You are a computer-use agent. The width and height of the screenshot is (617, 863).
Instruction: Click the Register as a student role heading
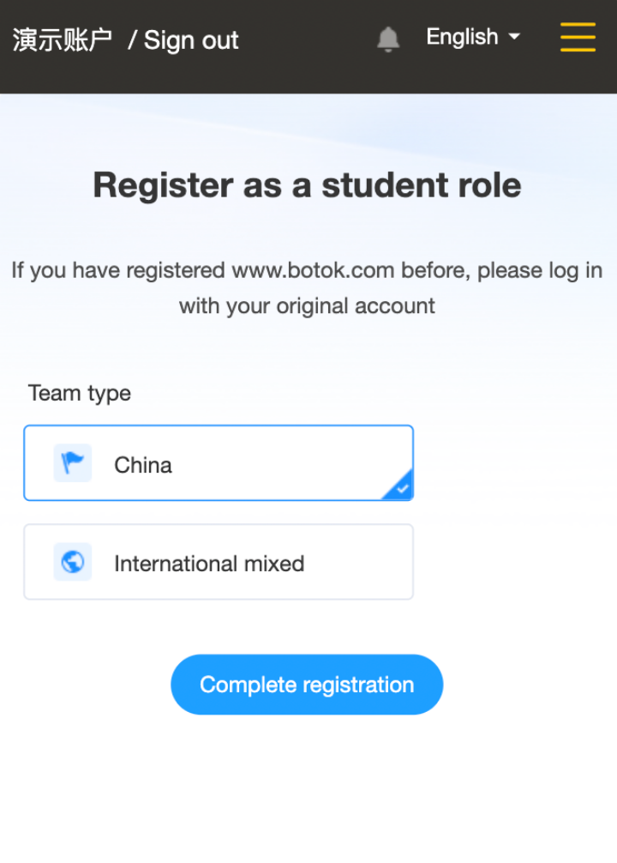[307, 185]
